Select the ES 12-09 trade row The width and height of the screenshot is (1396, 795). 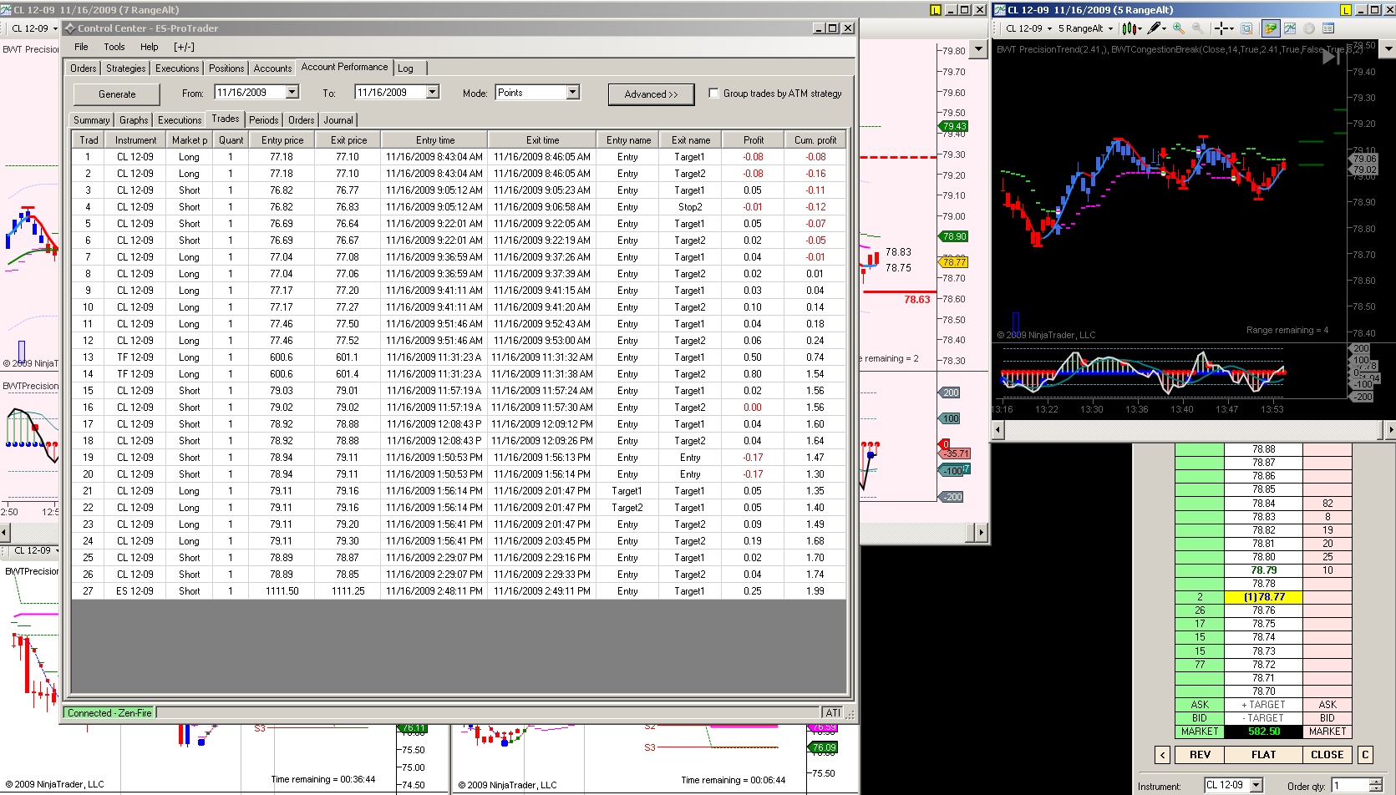tap(459, 591)
